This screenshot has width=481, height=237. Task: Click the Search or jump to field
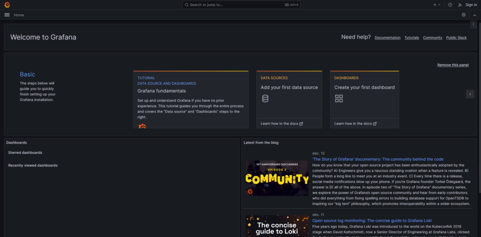click(x=241, y=5)
